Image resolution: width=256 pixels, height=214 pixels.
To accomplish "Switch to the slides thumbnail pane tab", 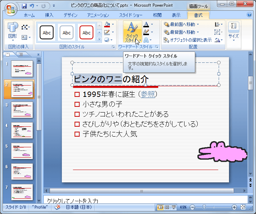I will [x=8, y=54].
